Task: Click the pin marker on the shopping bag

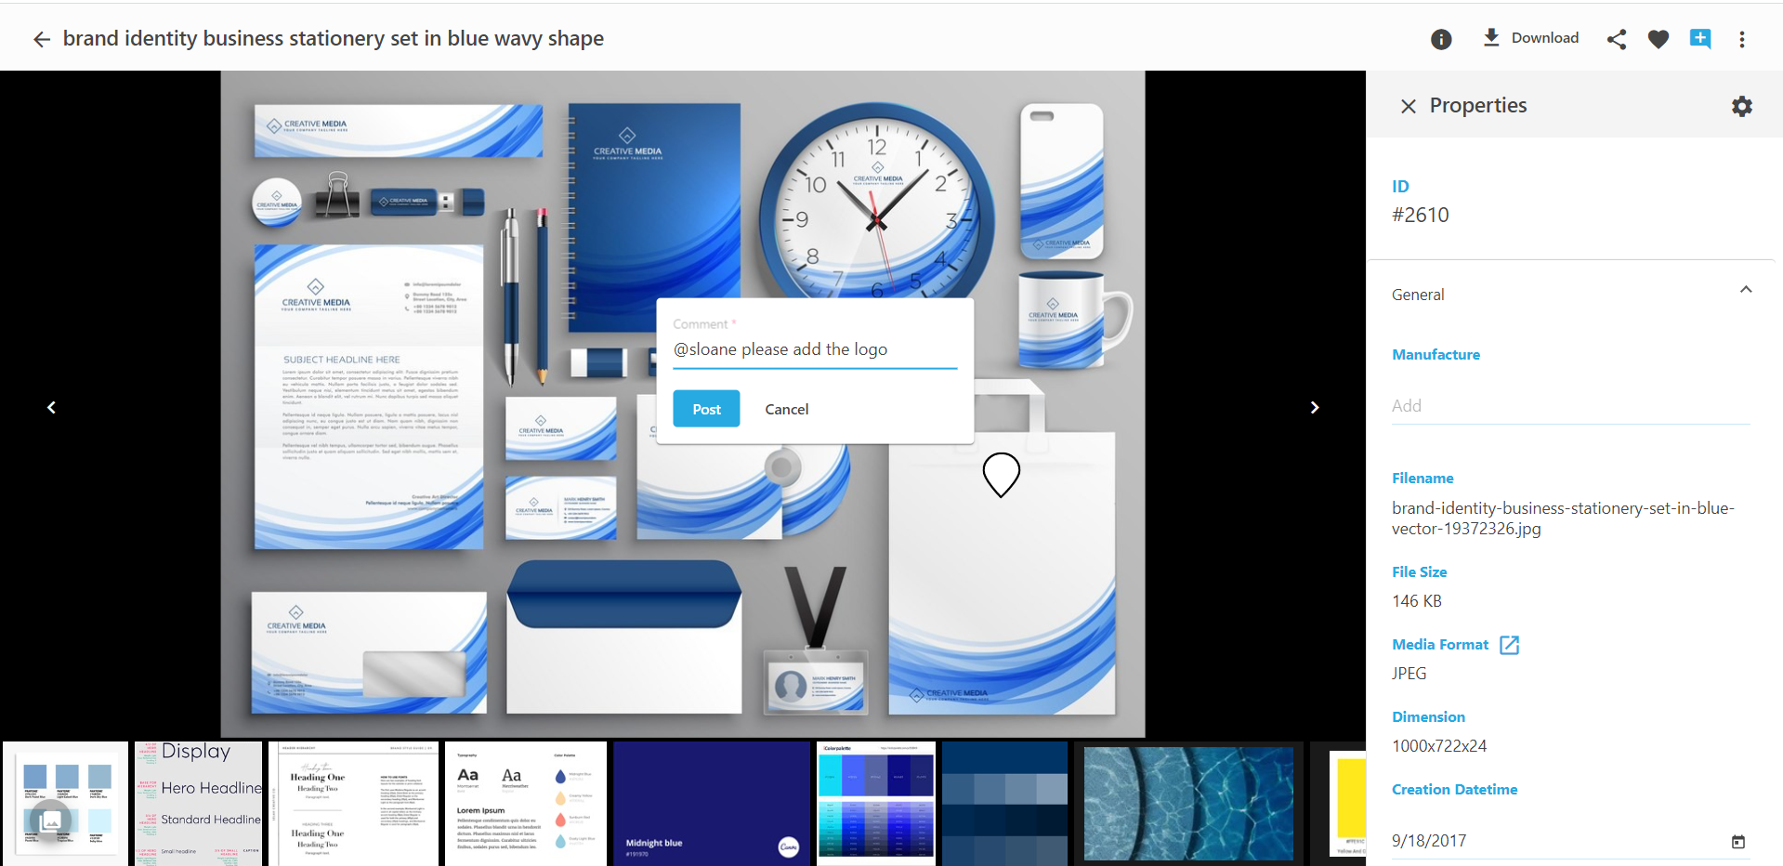Action: 1000,475
